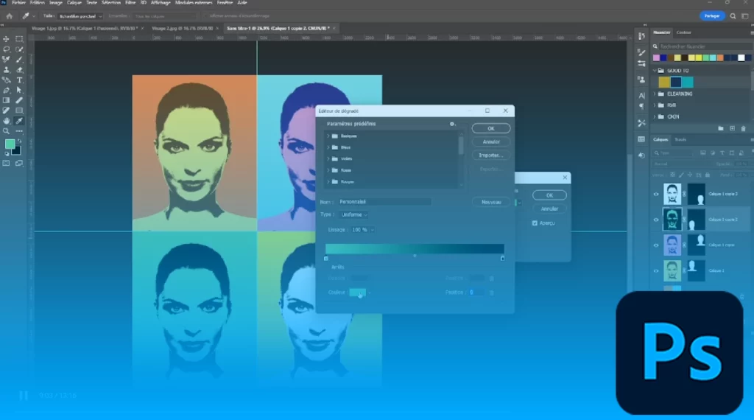Expand the RVB swatch group
Viewport: 754px width, 420px height.
point(655,105)
